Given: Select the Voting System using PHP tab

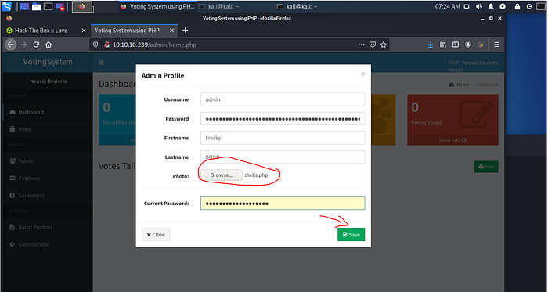Looking at the screenshot, I should tap(127, 31).
